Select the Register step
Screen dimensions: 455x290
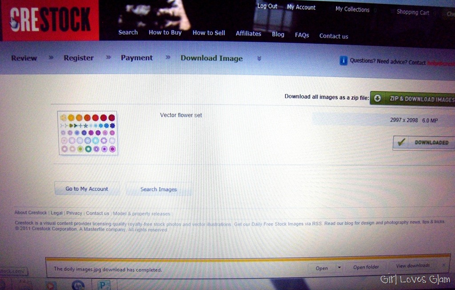(x=79, y=58)
